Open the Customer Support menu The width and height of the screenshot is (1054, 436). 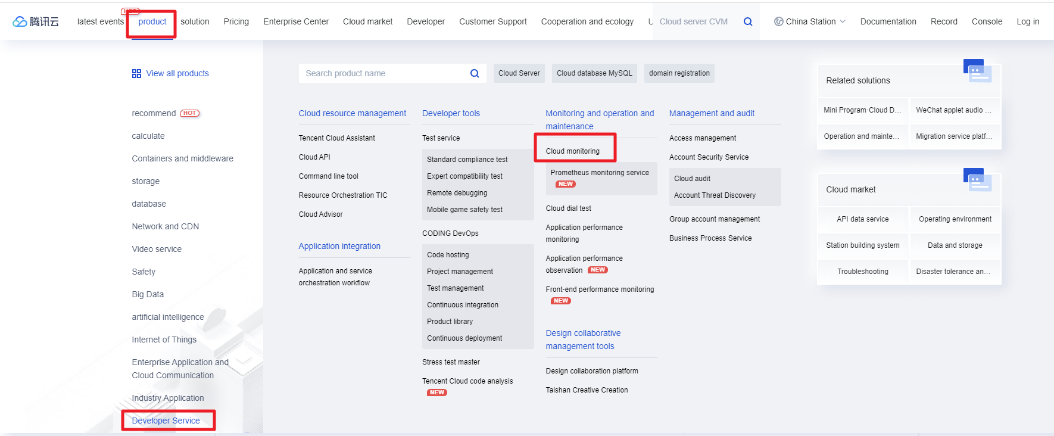[x=492, y=21]
